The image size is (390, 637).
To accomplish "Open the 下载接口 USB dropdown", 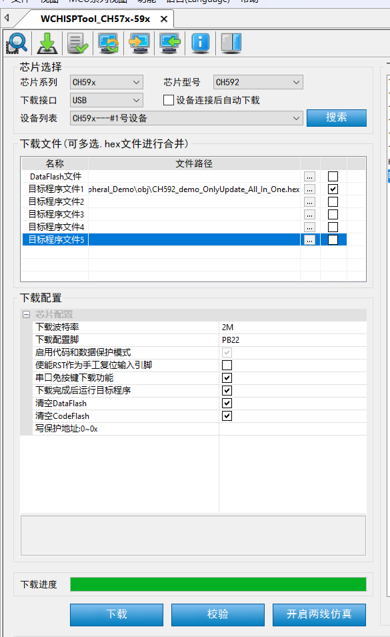I will (x=106, y=100).
